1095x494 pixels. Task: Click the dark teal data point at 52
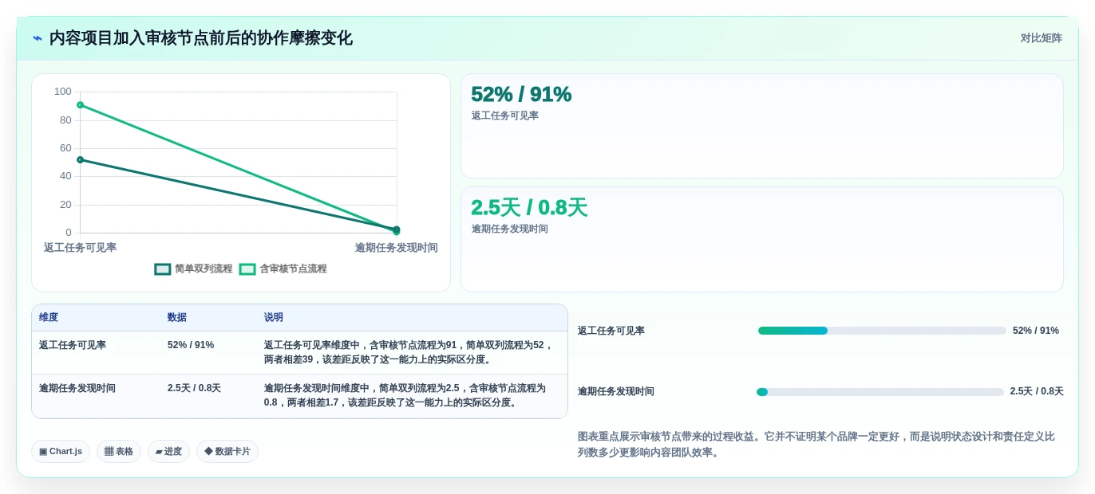coord(80,159)
